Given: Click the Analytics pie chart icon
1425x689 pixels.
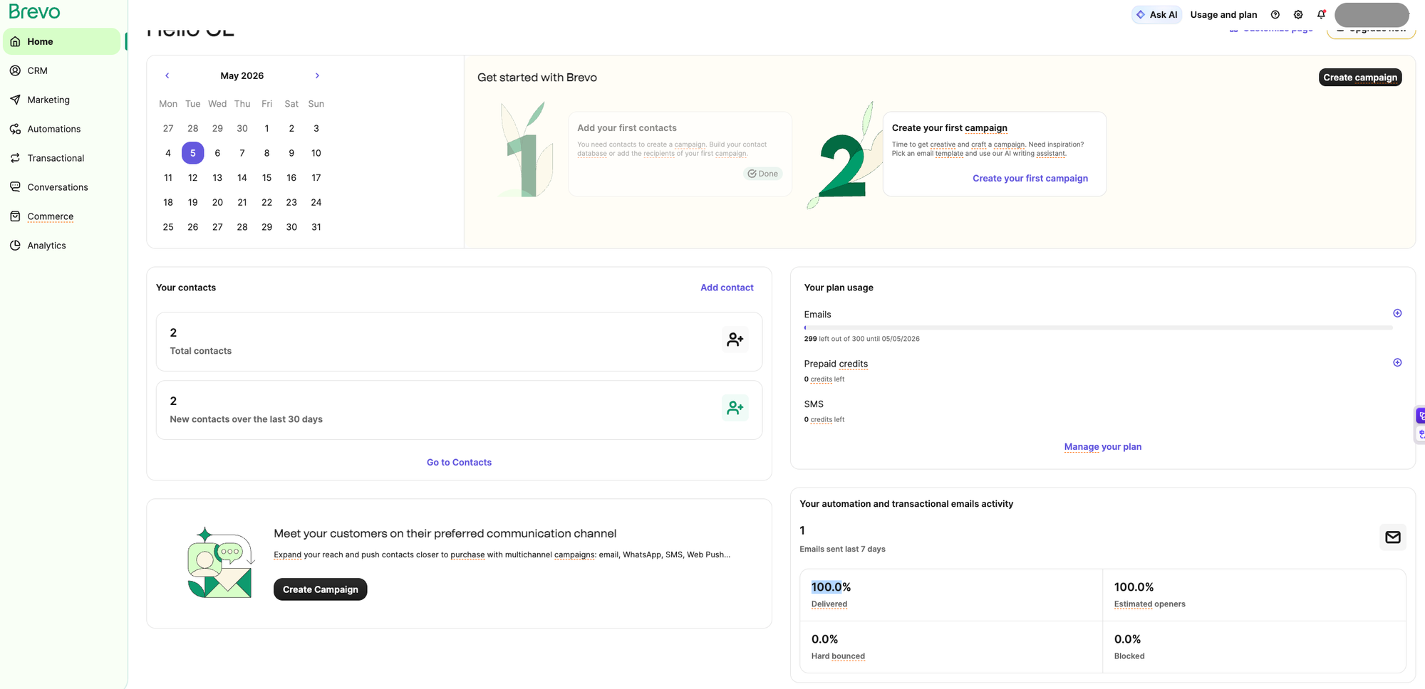Looking at the screenshot, I should 15,246.
